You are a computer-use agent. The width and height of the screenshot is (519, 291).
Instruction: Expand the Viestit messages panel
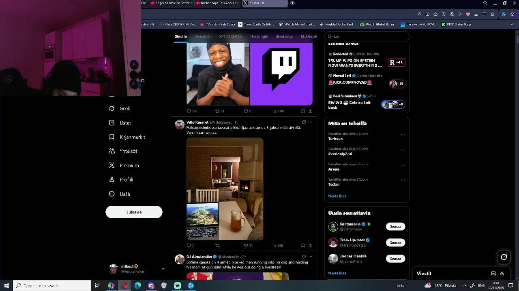tap(502, 274)
